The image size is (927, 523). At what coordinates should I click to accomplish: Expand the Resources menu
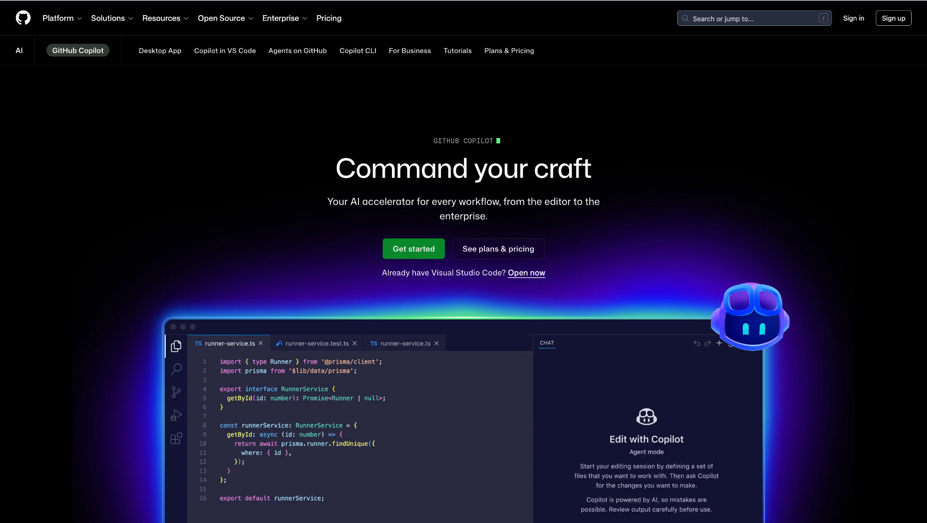pyautogui.click(x=165, y=18)
